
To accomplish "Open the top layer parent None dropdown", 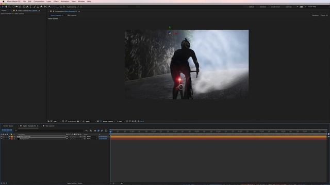I will point(92,137).
